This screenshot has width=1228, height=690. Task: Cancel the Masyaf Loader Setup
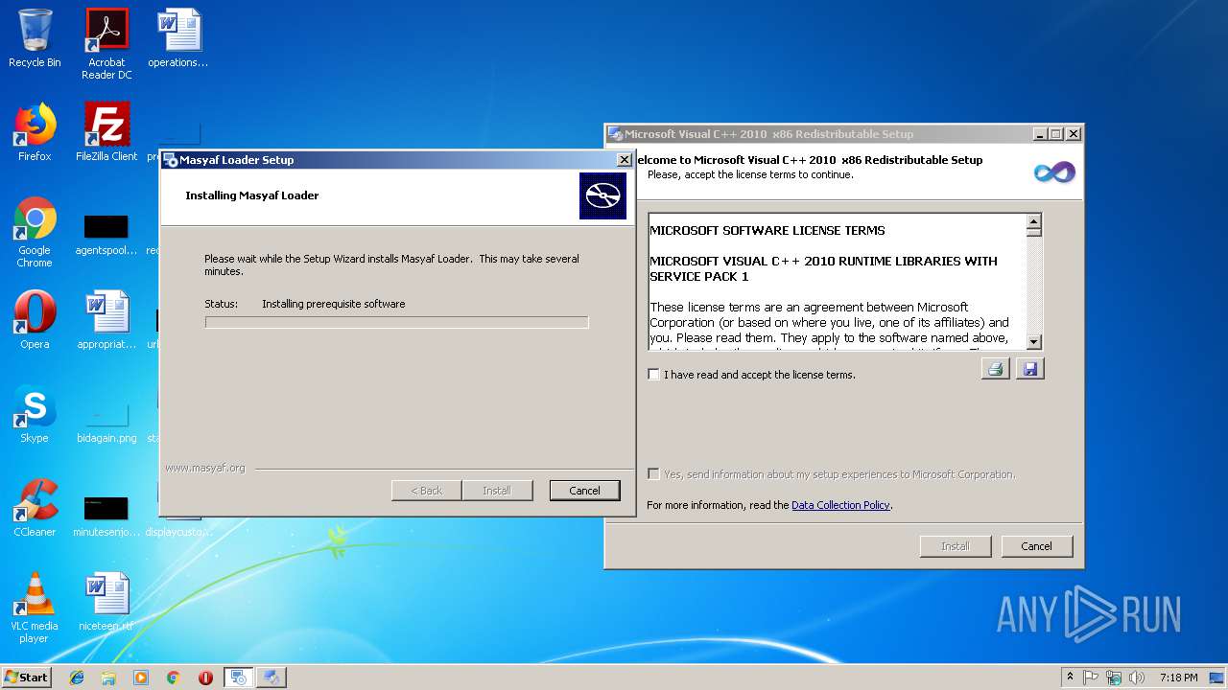584,491
